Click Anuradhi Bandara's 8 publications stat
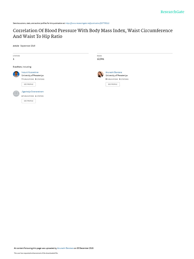 click(112, 79)
